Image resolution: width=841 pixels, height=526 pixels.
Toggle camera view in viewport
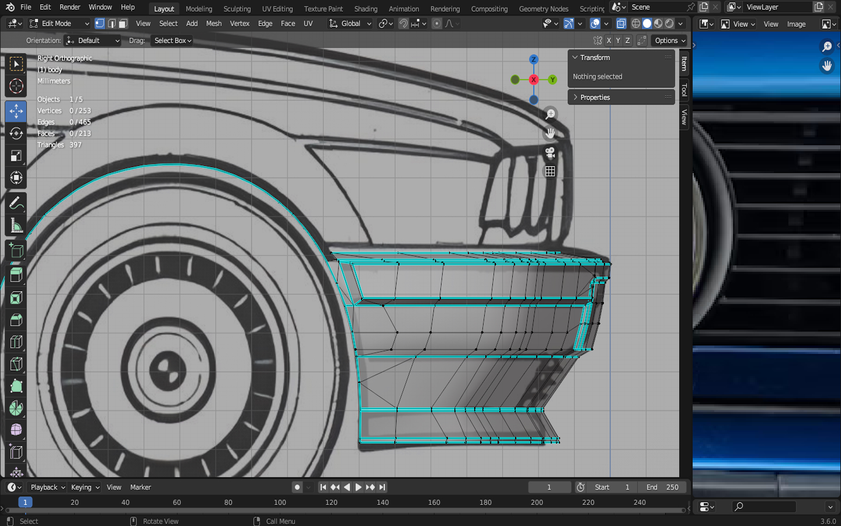(x=550, y=153)
